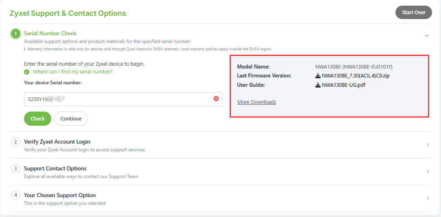Click model name text NWA130BE (NWA130BE-EU0101F)

354,67
